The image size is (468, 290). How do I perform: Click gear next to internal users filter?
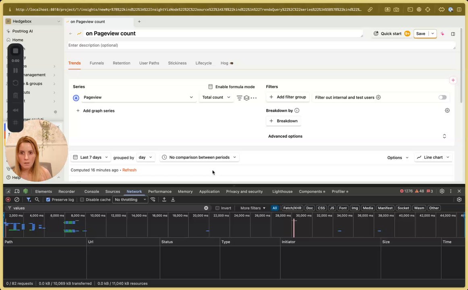378,97
